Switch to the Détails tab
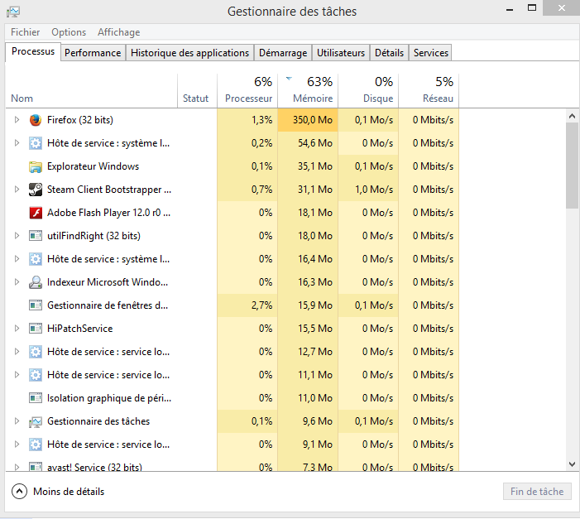Screen dimensions: 580x519 click(389, 53)
